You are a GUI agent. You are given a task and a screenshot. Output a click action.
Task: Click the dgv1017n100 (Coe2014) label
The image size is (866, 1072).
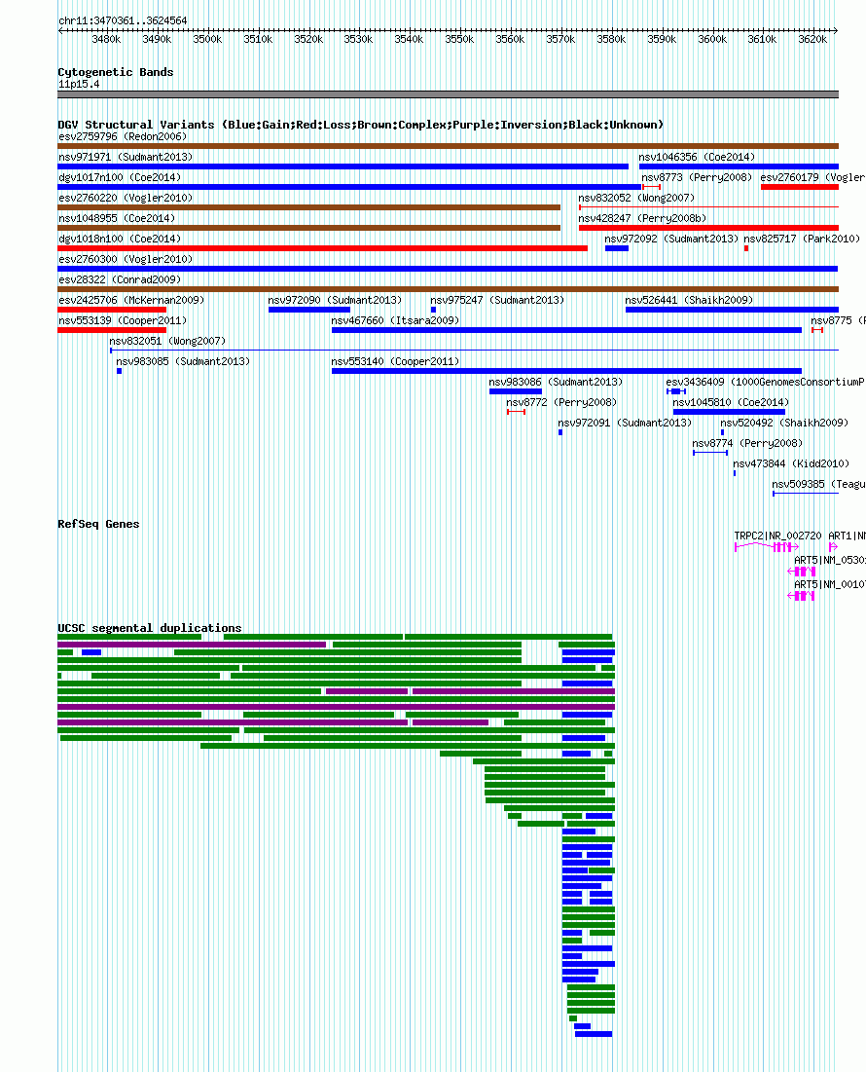120,178
